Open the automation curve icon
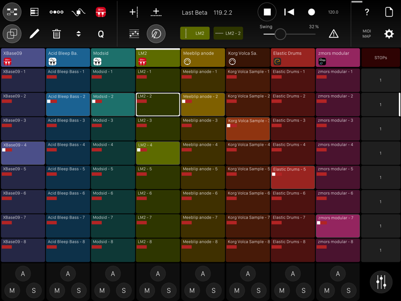This screenshot has height=301, width=401. (x=79, y=12)
